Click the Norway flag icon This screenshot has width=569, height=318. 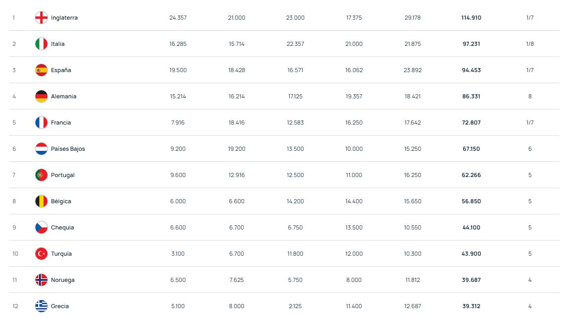coord(41,280)
